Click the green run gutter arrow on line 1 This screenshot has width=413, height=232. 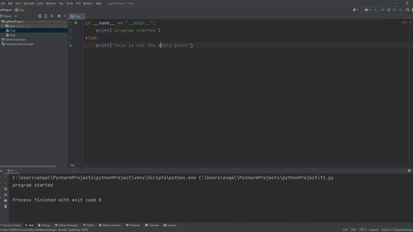point(76,23)
